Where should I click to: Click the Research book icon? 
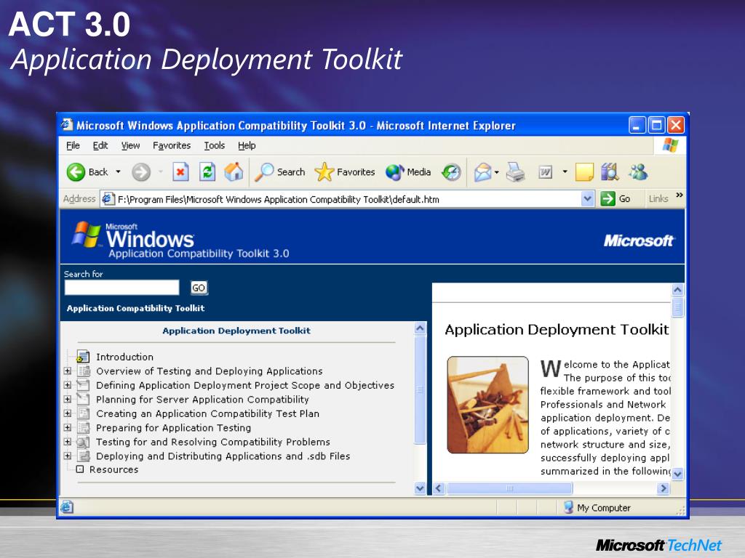pyautogui.click(x=610, y=171)
